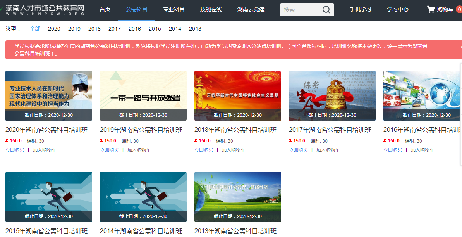Go to 学习中心
Image resolution: width=462 pixels, height=237 pixels.
coord(398,10)
